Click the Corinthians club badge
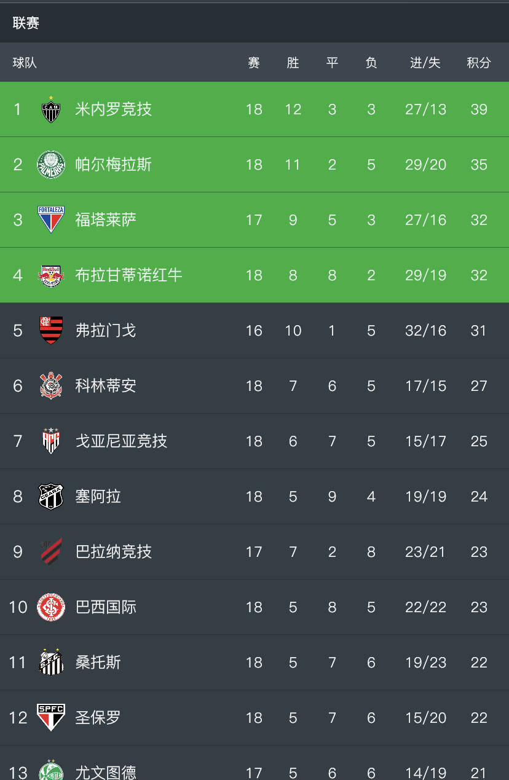The image size is (509, 780). (51, 386)
